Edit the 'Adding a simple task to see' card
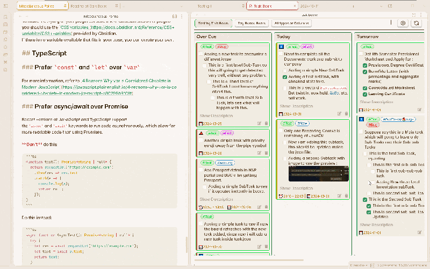 [x=259, y=247]
